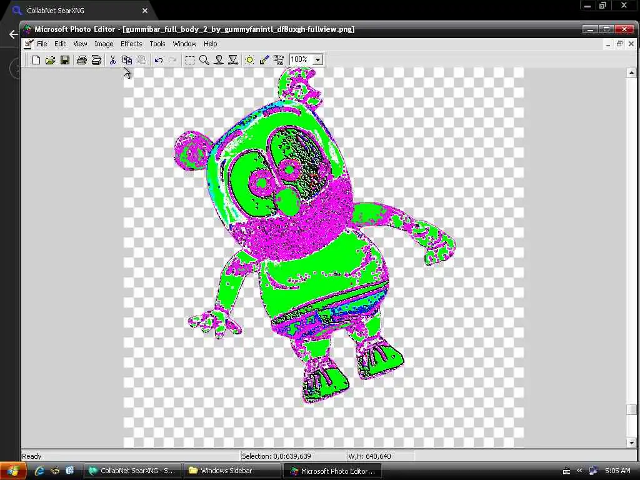640x480 pixels.
Task: Launch Internet Explorer from quick launch
Action: pos(39,471)
